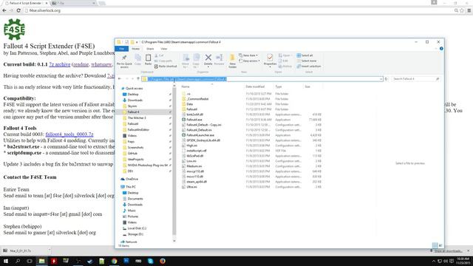This screenshot has height=266, width=473.
Task: Open the File tab in Explorer
Action: [x=121, y=49]
